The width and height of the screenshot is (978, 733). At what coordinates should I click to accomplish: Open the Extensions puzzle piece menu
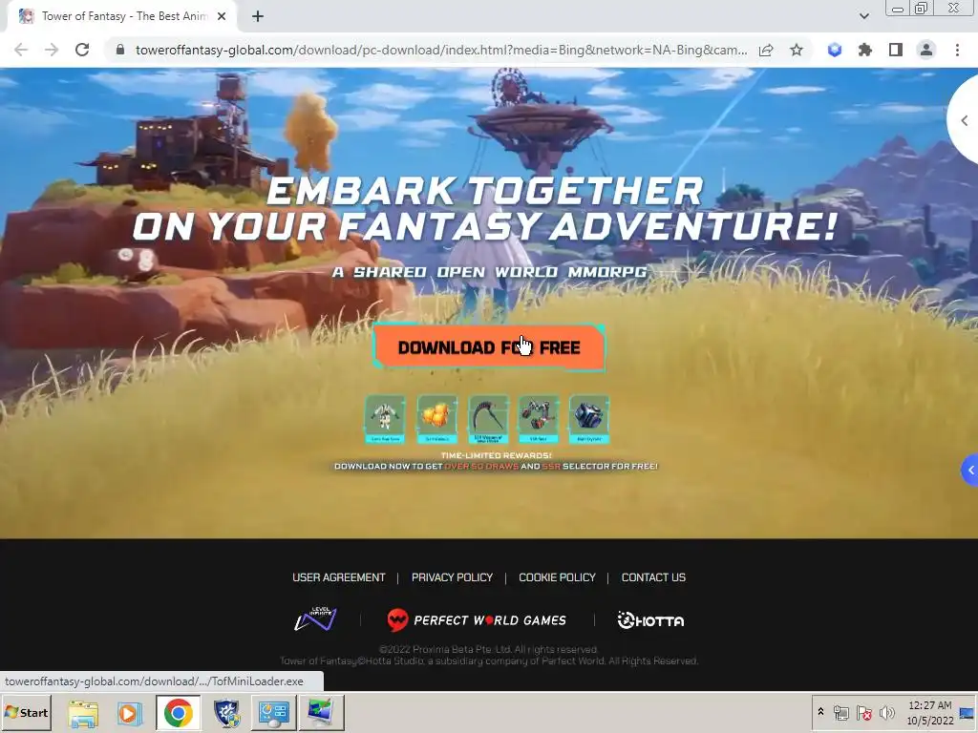[865, 50]
